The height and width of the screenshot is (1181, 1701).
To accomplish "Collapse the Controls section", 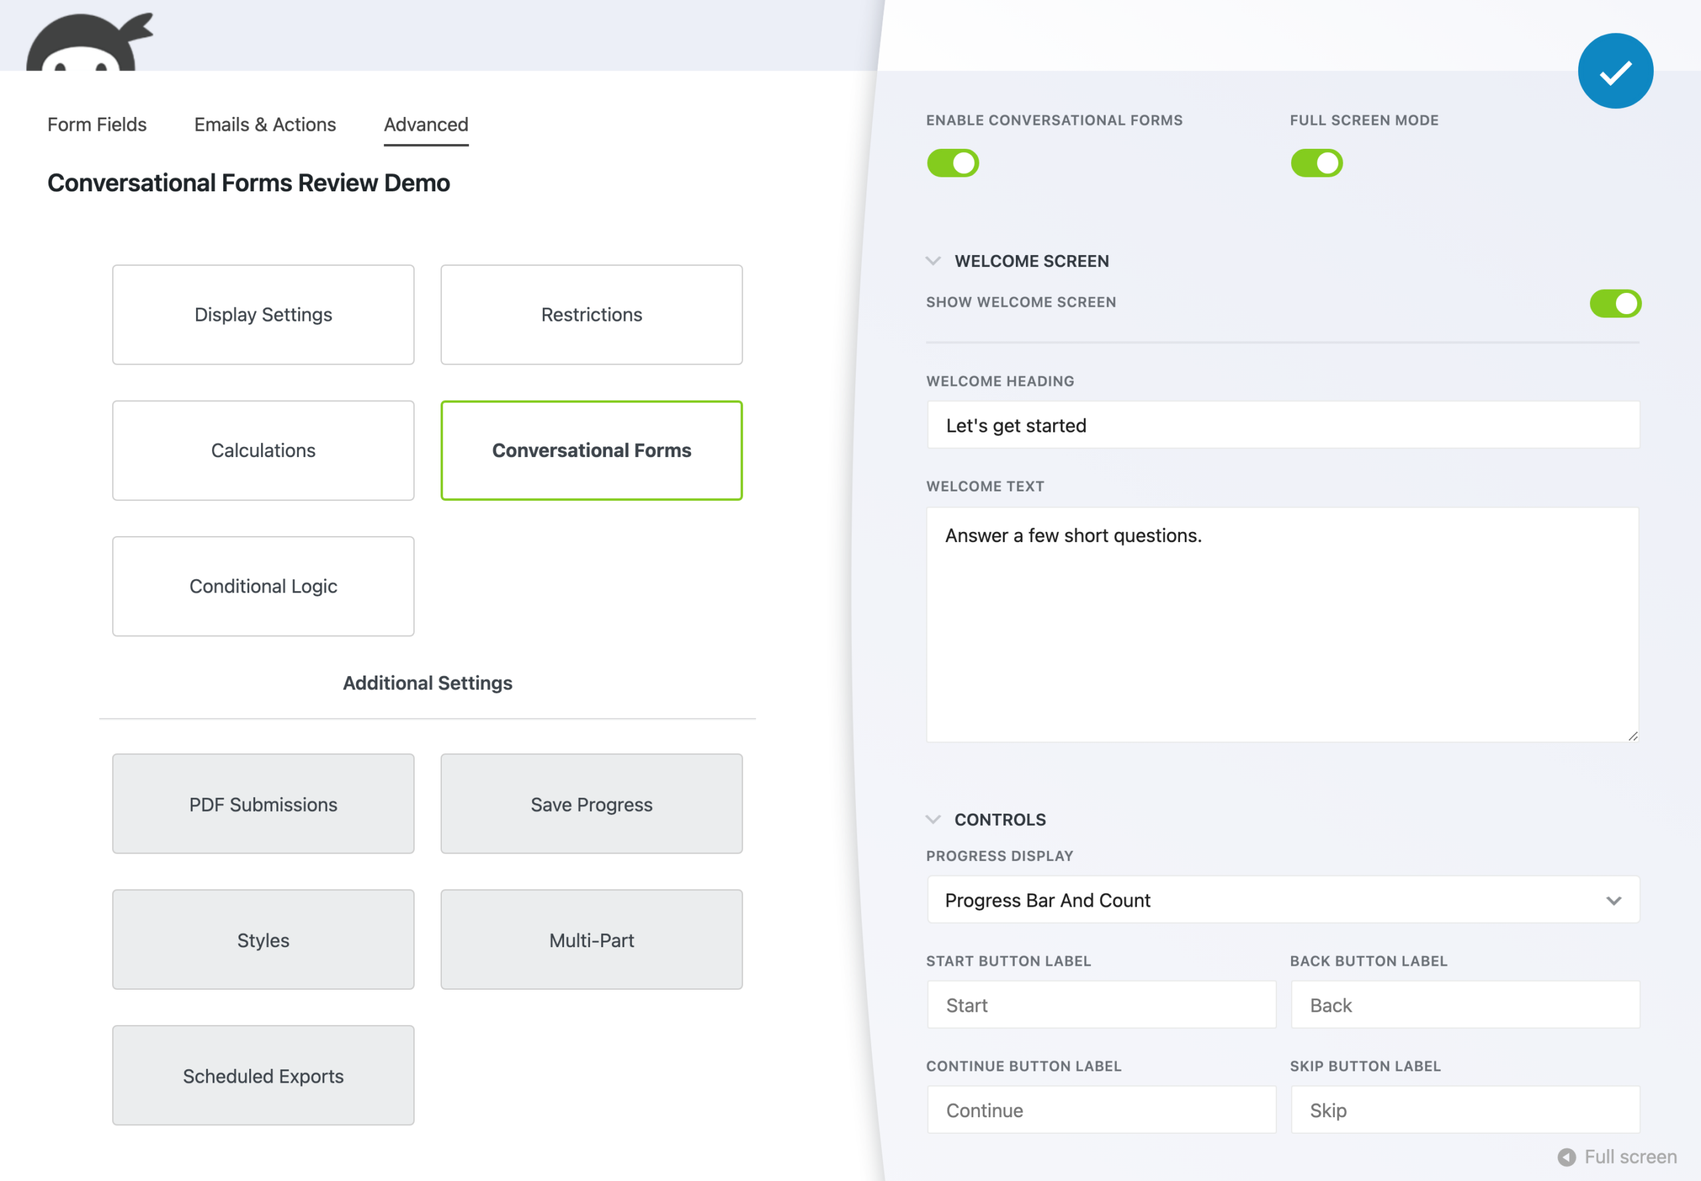I will 934,819.
